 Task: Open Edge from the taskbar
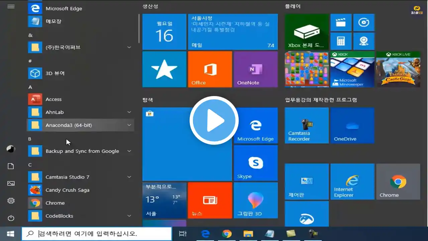205,234
